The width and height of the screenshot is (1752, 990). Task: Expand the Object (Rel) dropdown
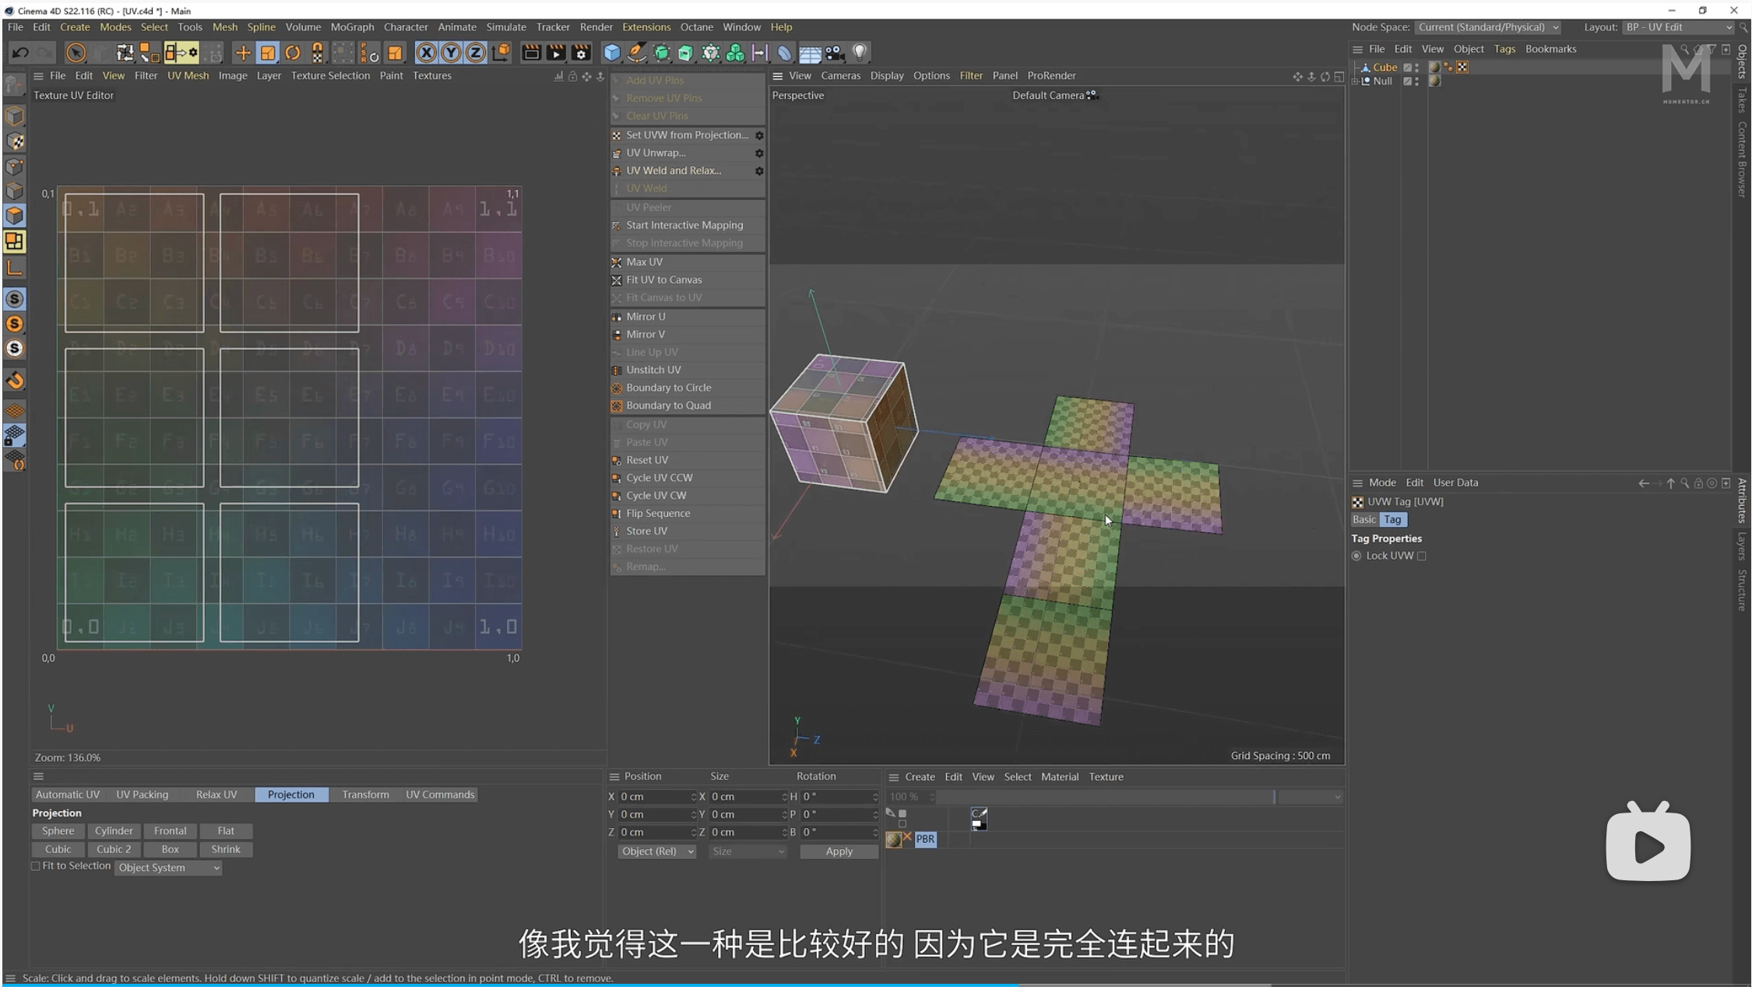tap(656, 851)
